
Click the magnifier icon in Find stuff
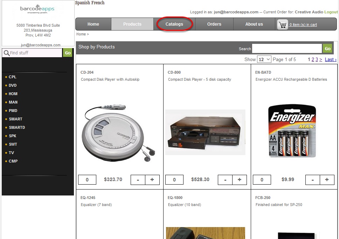coord(7,53)
